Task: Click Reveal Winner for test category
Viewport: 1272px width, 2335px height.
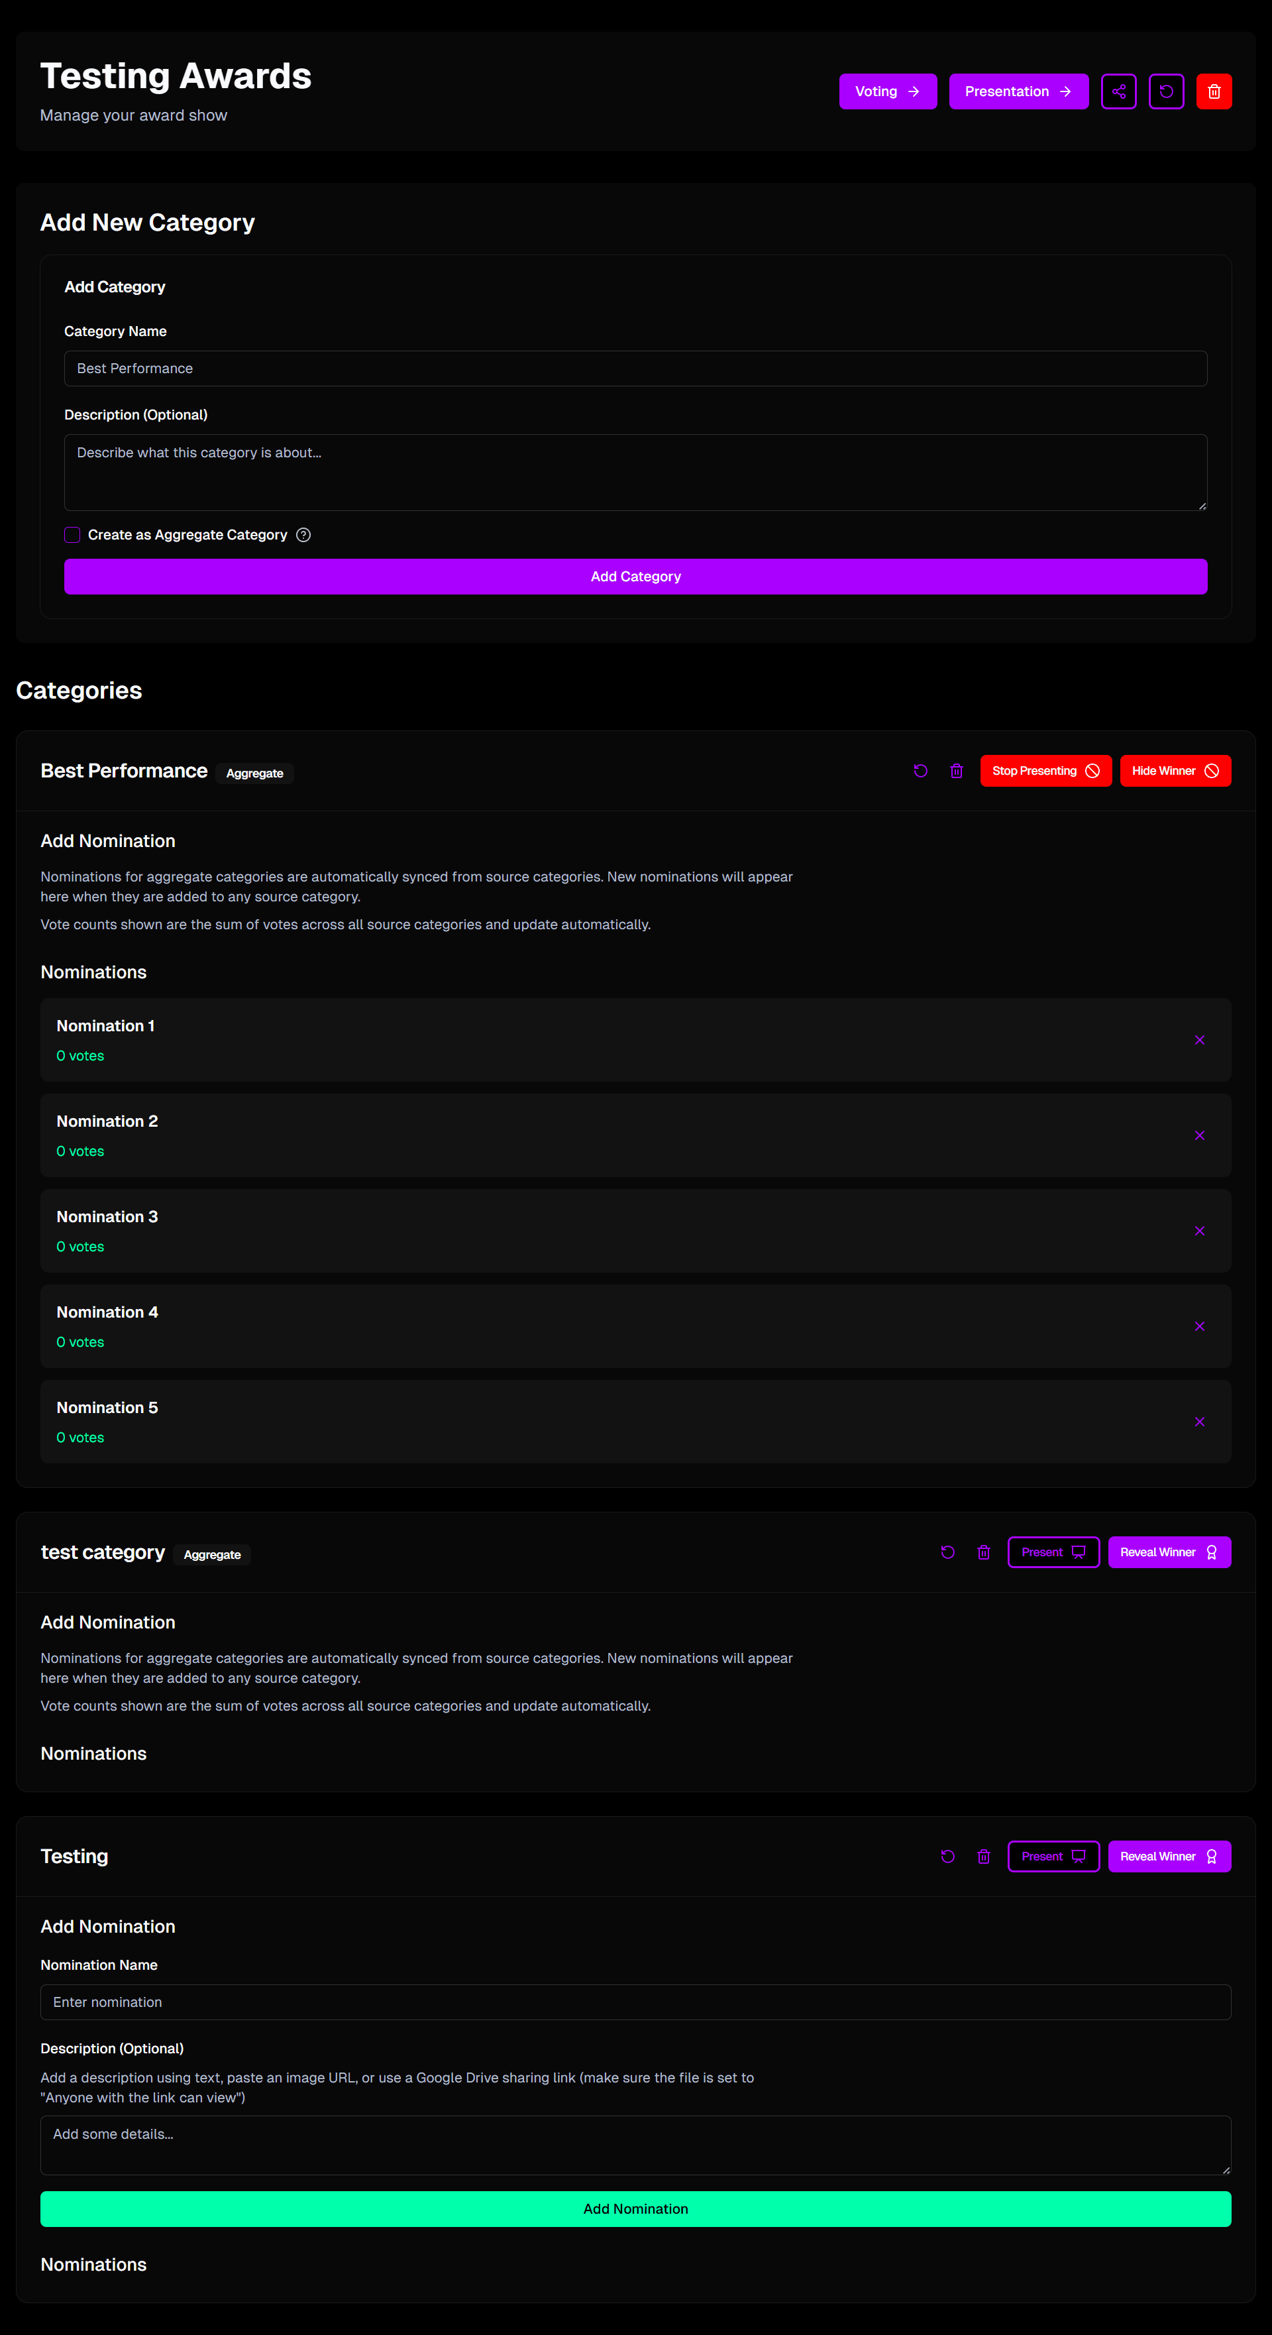Action: (x=1169, y=1552)
